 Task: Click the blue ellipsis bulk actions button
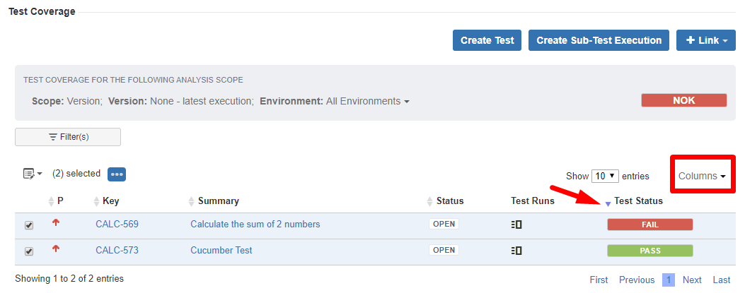coord(117,174)
